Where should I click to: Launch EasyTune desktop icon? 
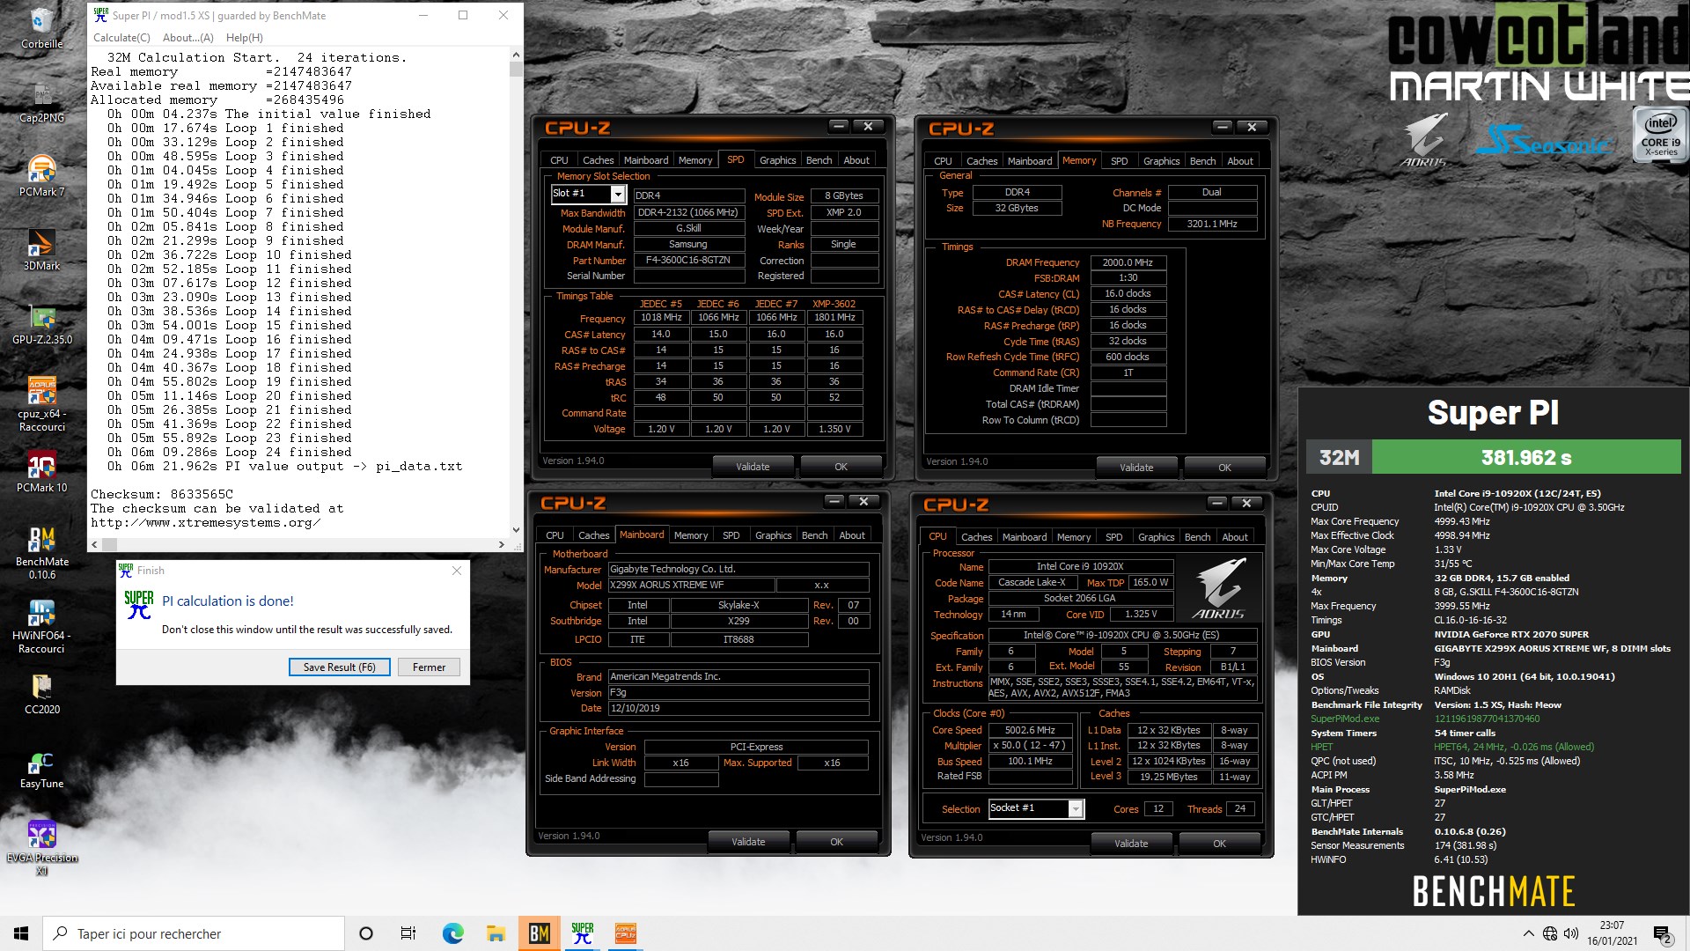click(x=41, y=769)
